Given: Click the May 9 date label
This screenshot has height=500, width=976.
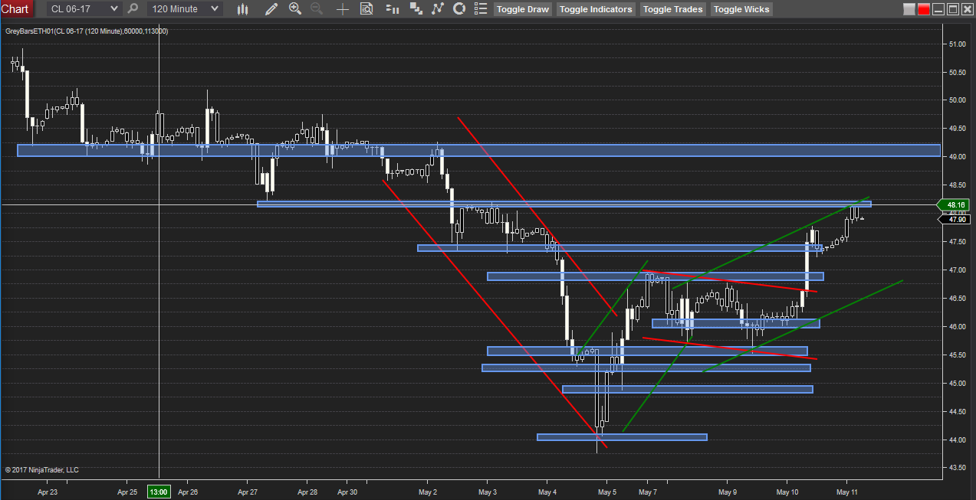Looking at the screenshot, I should click(728, 492).
